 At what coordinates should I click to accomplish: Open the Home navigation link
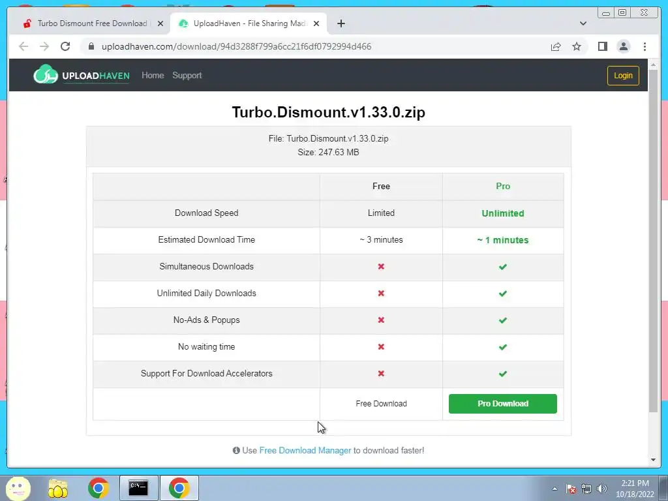tap(153, 76)
